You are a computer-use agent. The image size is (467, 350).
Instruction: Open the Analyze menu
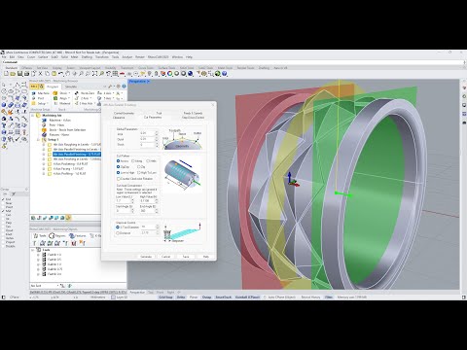pos(127,57)
